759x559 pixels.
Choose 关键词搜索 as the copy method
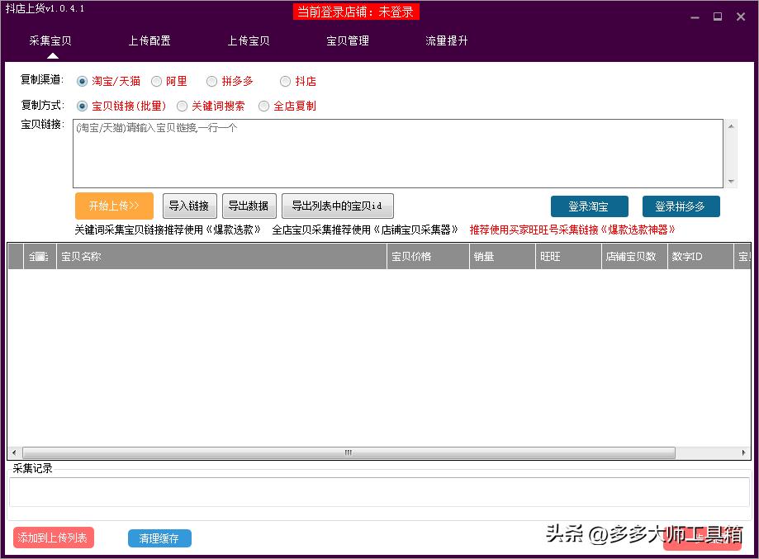coord(182,106)
